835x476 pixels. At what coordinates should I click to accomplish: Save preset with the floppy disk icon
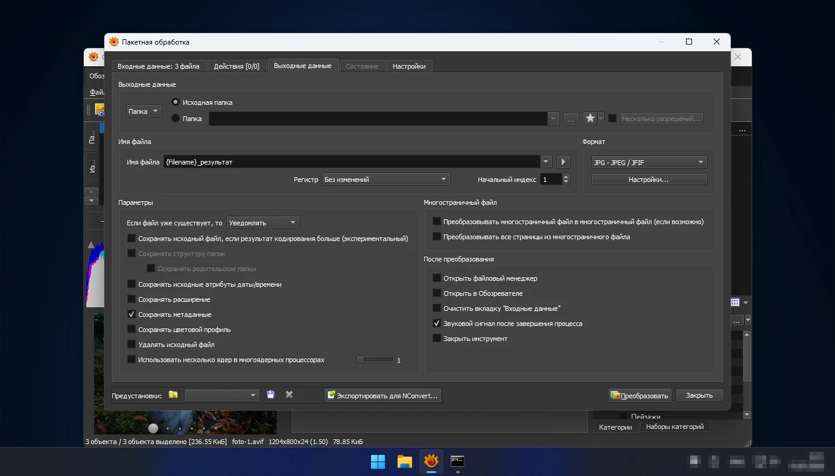[271, 395]
